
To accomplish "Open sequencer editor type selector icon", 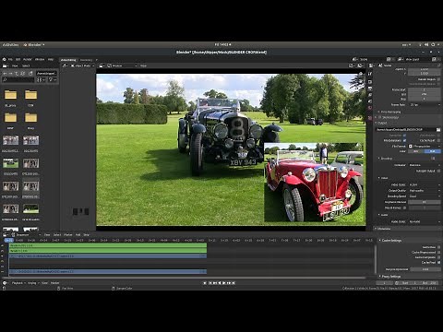I will pyautogui.click(x=6, y=235).
